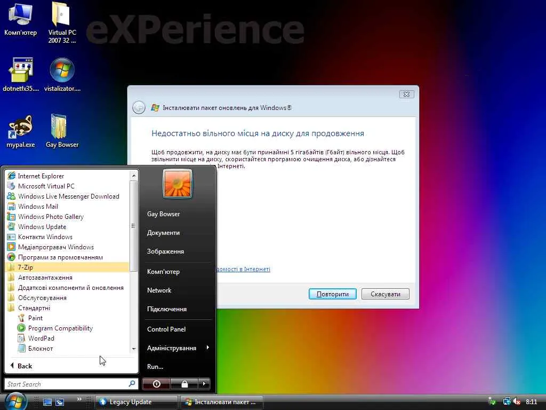Open Комп'ютер from Start menu right pane
This screenshot has height=410, width=546.
pos(178,272)
